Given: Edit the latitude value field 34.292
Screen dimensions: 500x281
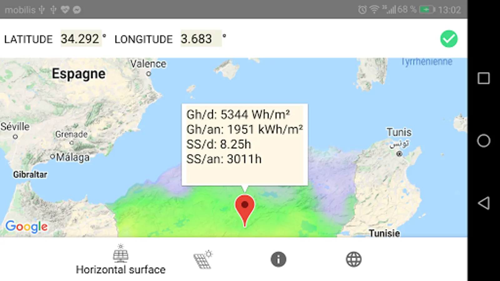Looking at the screenshot, I should click(x=81, y=38).
